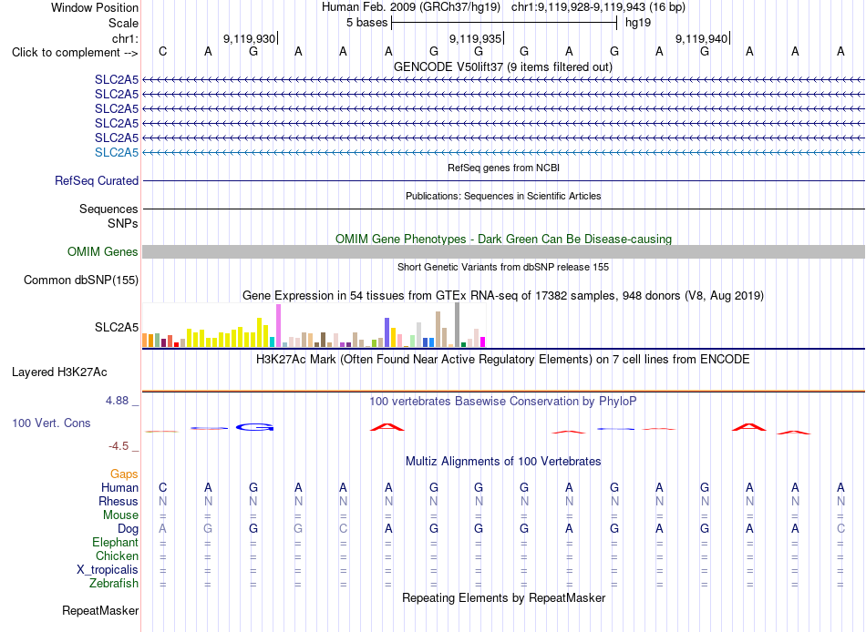866x632 pixels.
Task: Click the 4.88 PhyloP upper value
Action: 117,401
